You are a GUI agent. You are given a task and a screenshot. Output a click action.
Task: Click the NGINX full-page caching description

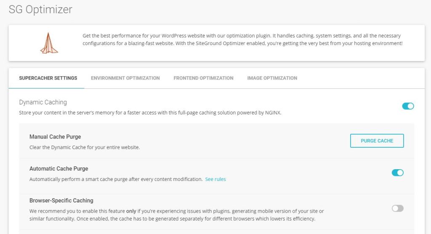click(150, 113)
